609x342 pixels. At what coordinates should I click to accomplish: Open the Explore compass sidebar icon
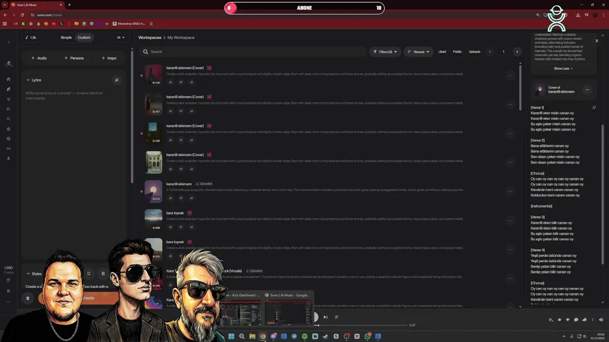tap(9, 139)
